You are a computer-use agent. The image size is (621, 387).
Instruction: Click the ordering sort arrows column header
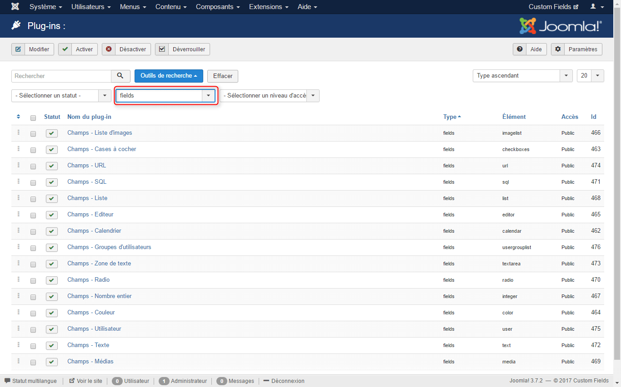pyautogui.click(x=19, y=117)
